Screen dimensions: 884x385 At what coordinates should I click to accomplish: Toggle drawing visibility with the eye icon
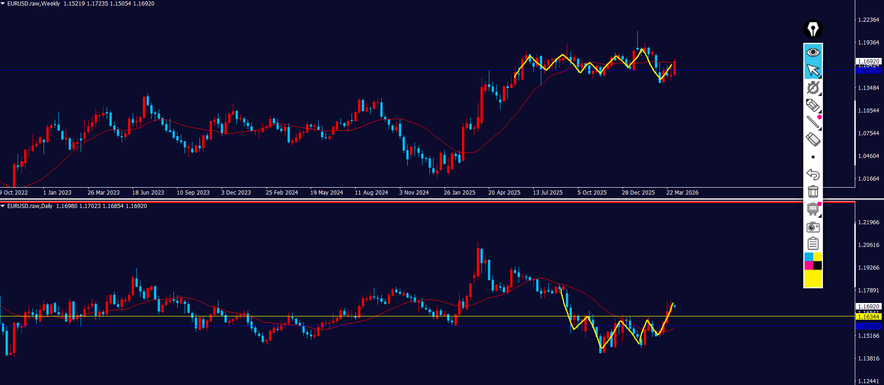[x=813, y=52]
